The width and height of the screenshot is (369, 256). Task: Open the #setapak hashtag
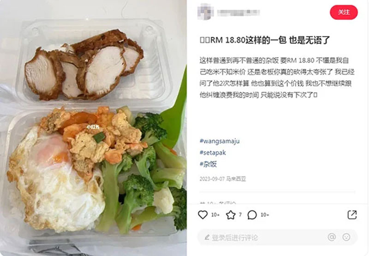[213, 153]
